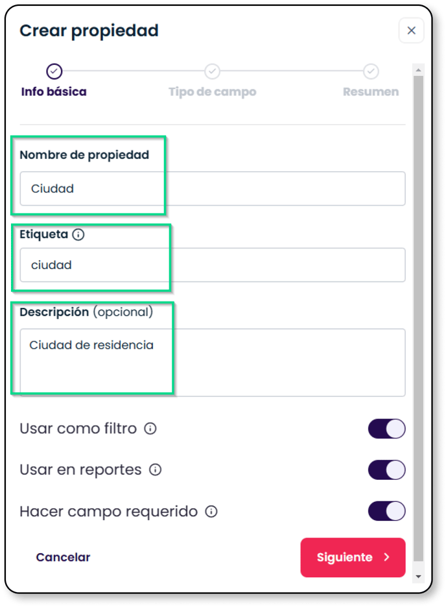This screenshot has height=607, width=446.
Task: Click the Resumen step circle icon
Action: pyautogui.click(x=371, y=71)
